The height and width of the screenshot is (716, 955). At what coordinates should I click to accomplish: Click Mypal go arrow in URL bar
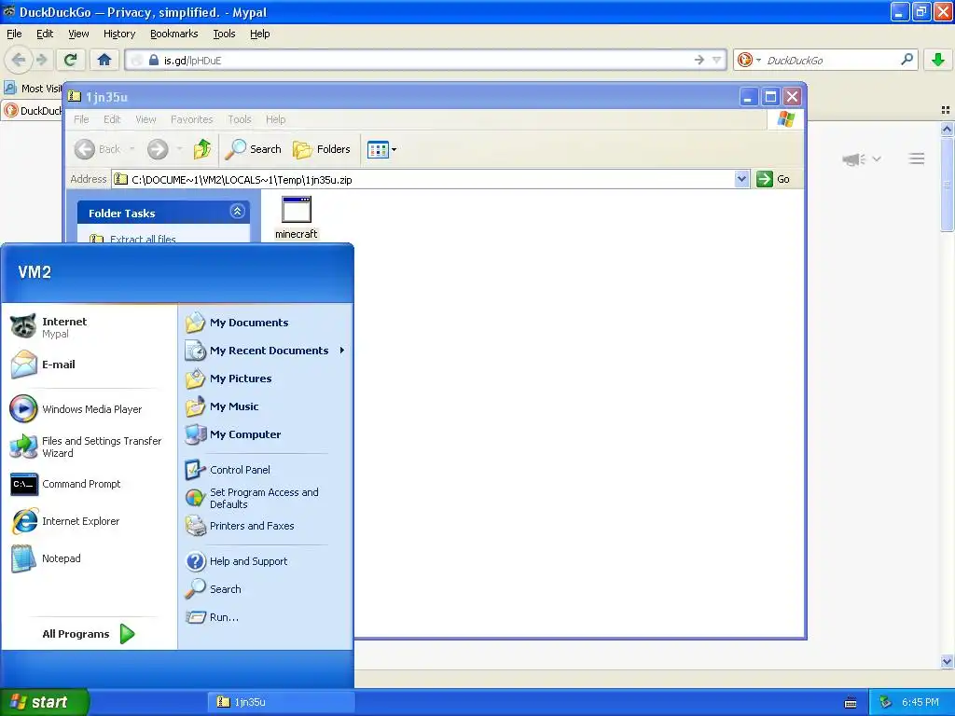[x=699, y=60]
